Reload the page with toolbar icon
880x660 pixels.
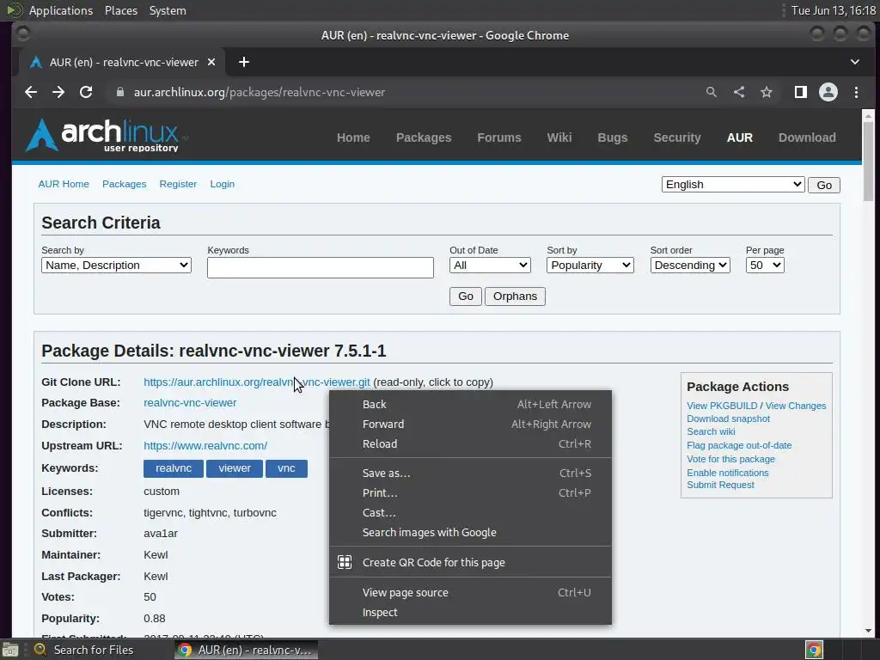click(x=86, y=92)
